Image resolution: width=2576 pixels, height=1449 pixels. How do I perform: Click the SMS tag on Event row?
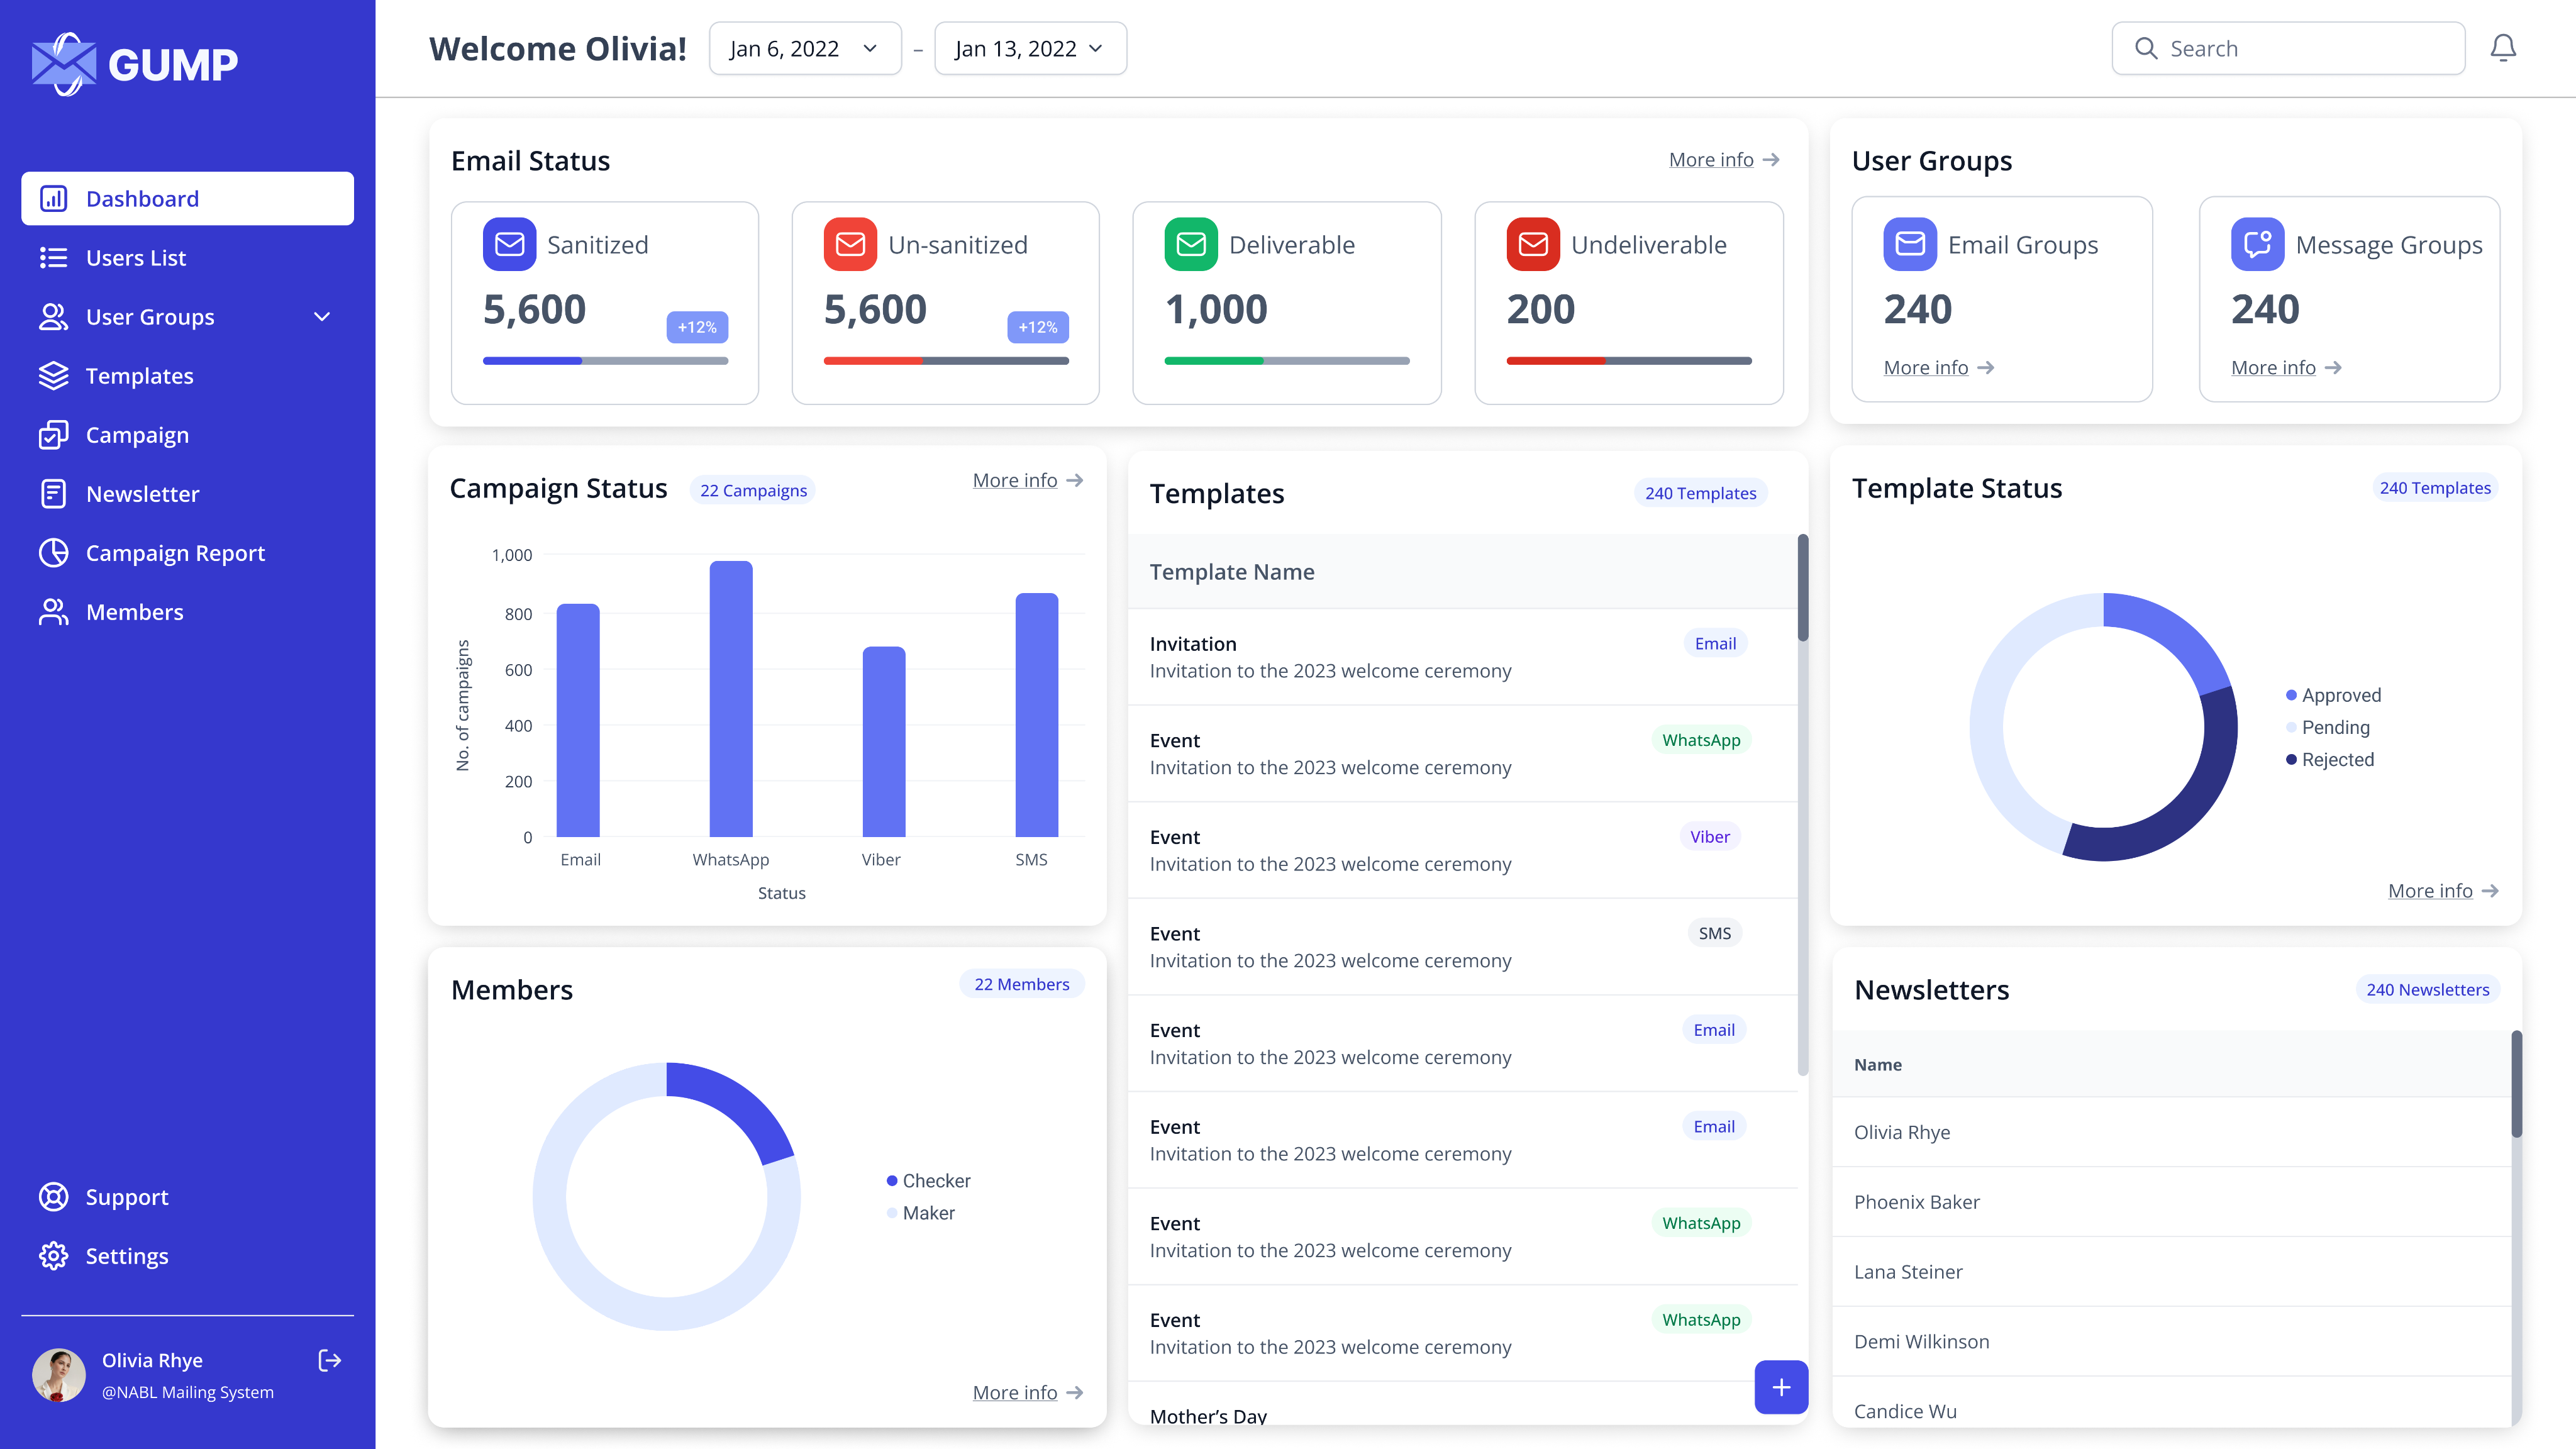(x=1715, y=933)
